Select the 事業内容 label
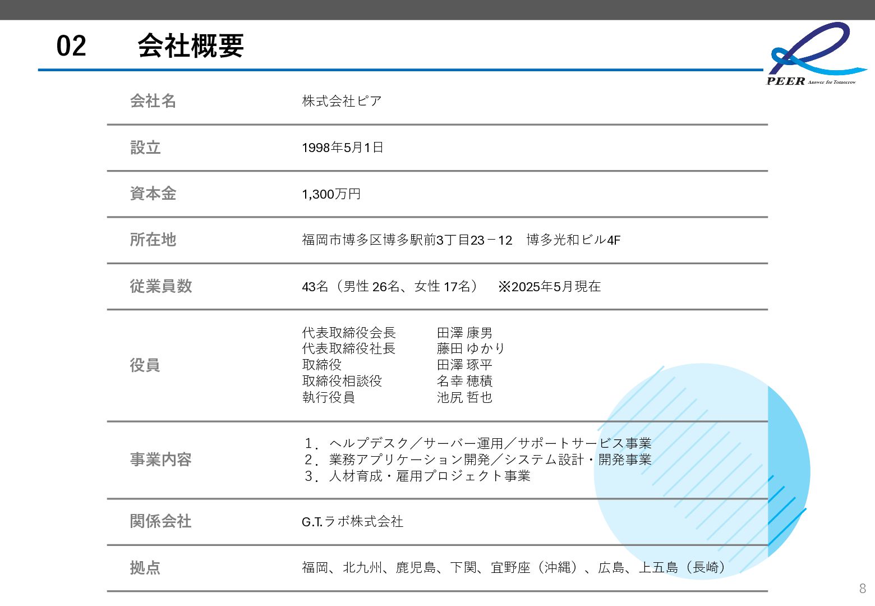 161,460
